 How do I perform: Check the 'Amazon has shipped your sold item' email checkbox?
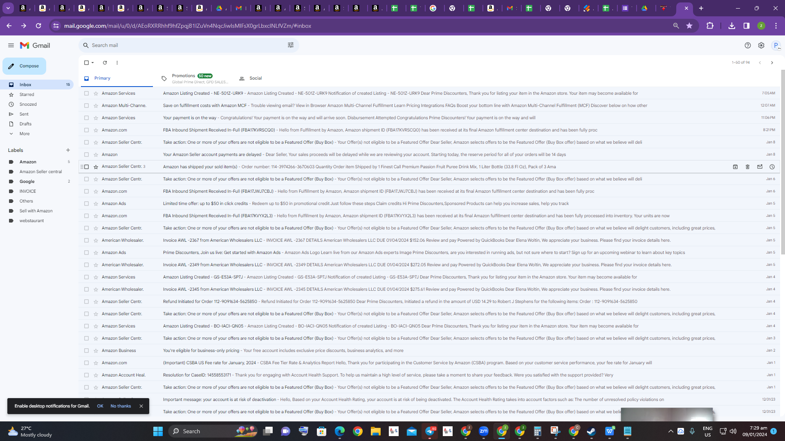[86, 167]
